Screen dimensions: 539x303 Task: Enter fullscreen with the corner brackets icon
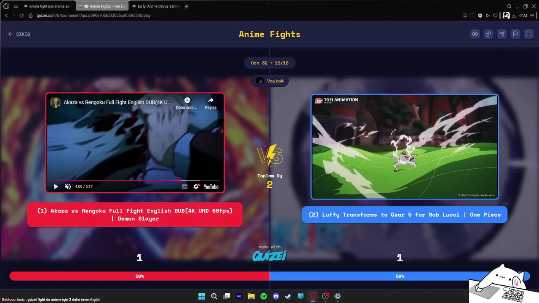point(529,34)
